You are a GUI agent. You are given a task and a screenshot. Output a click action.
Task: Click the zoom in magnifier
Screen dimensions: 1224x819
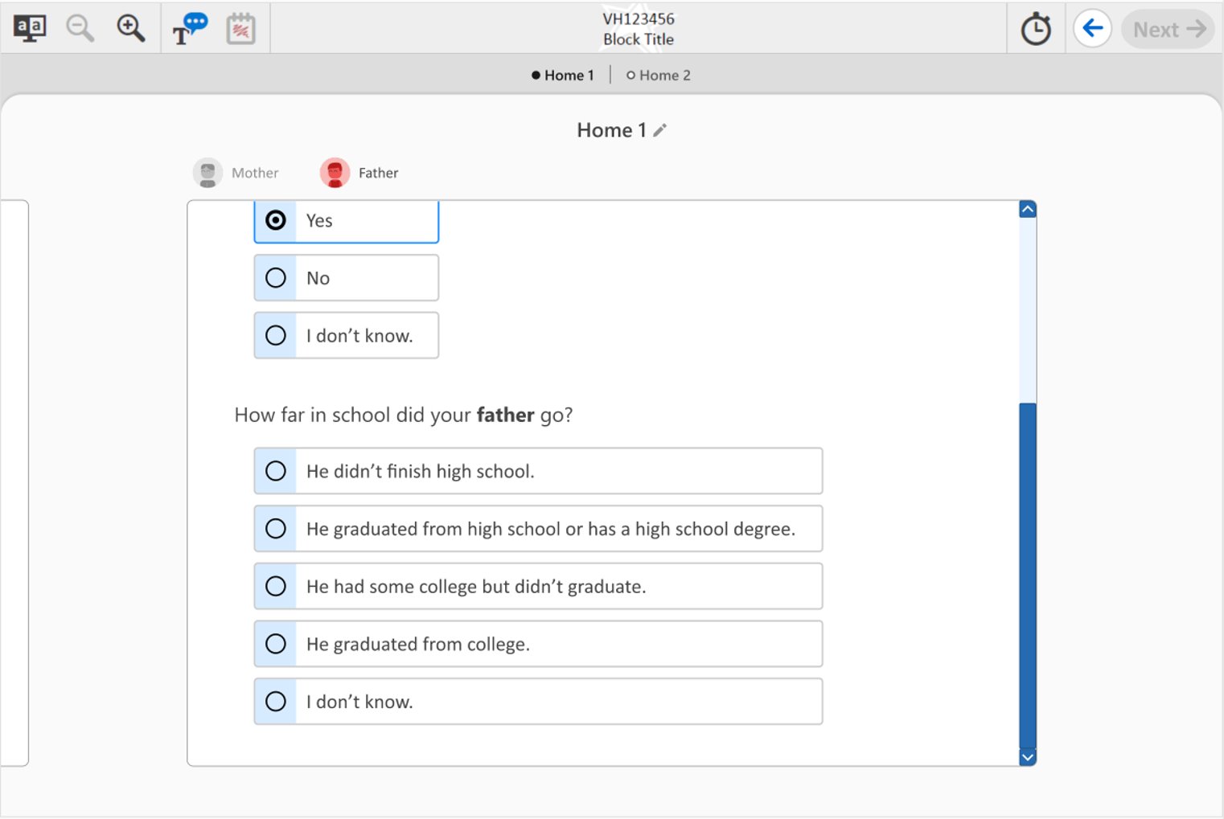pos(130,29)
